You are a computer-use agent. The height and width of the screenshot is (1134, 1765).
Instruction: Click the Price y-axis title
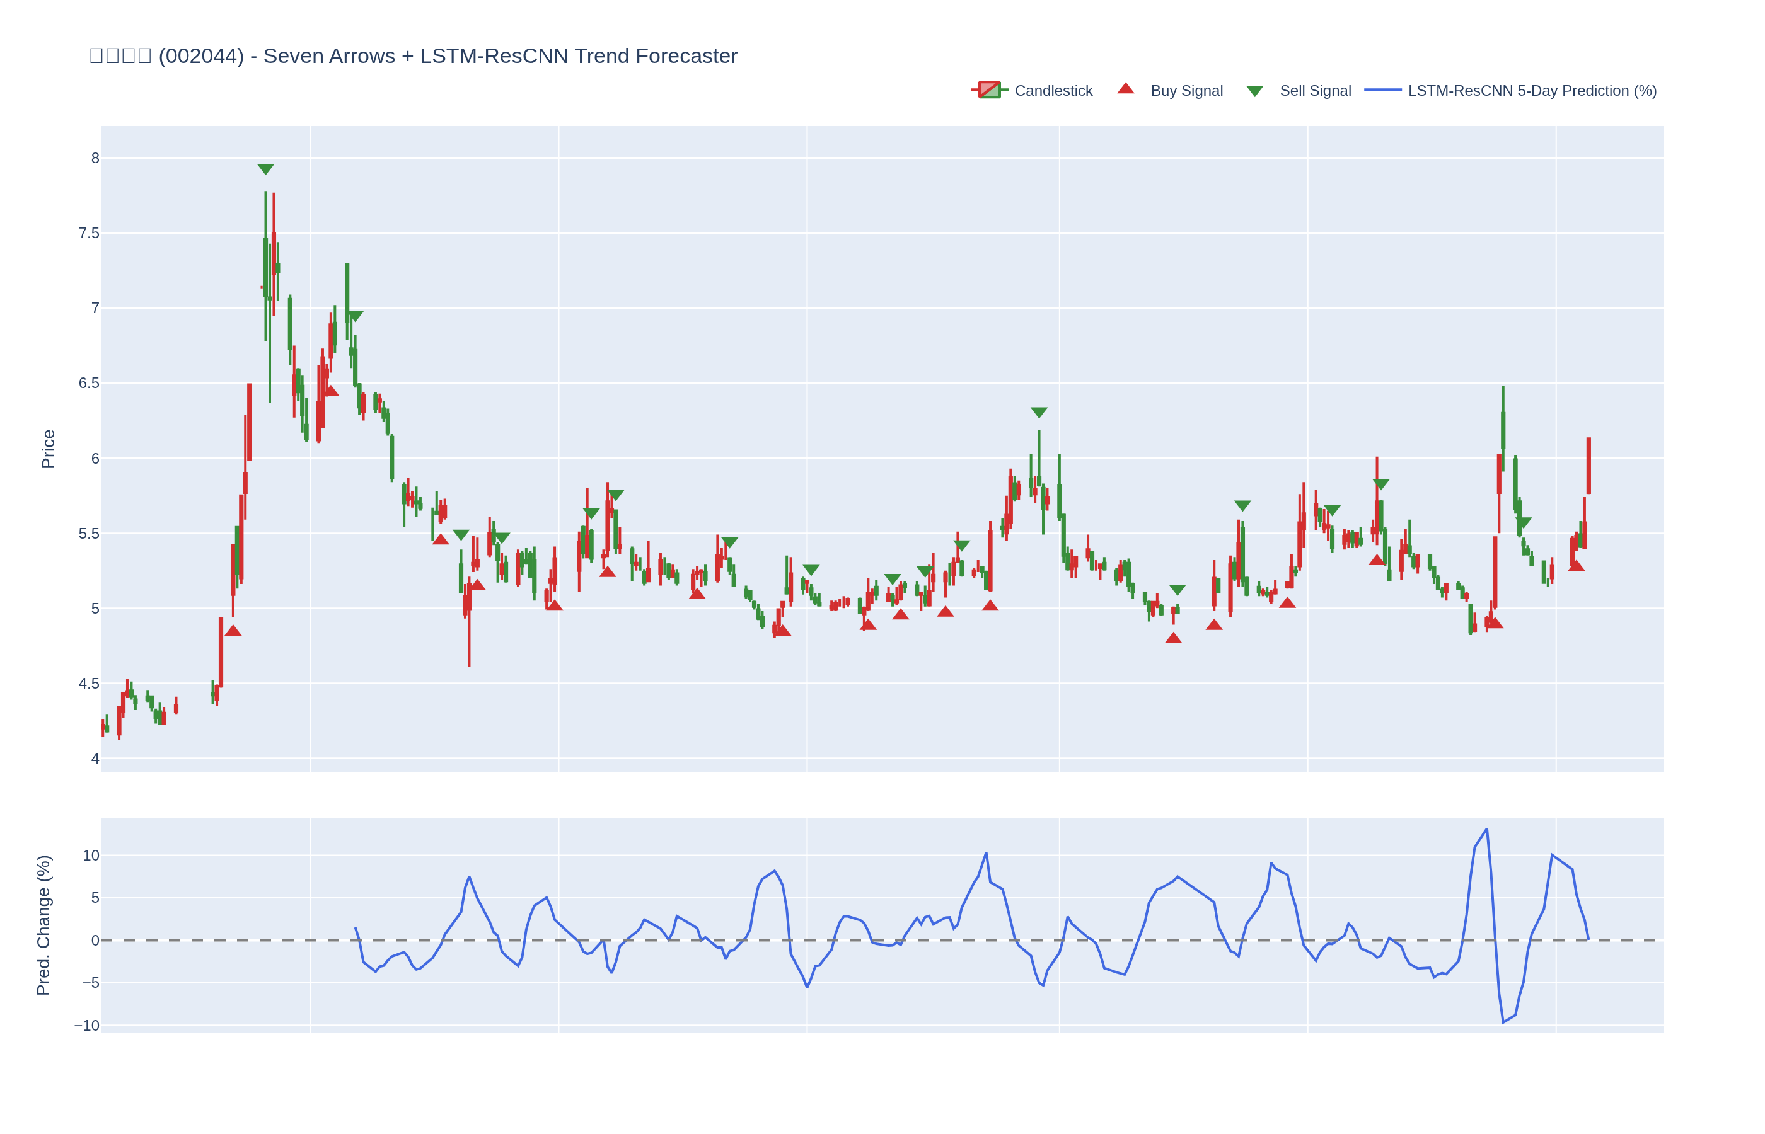pos(48,449)
